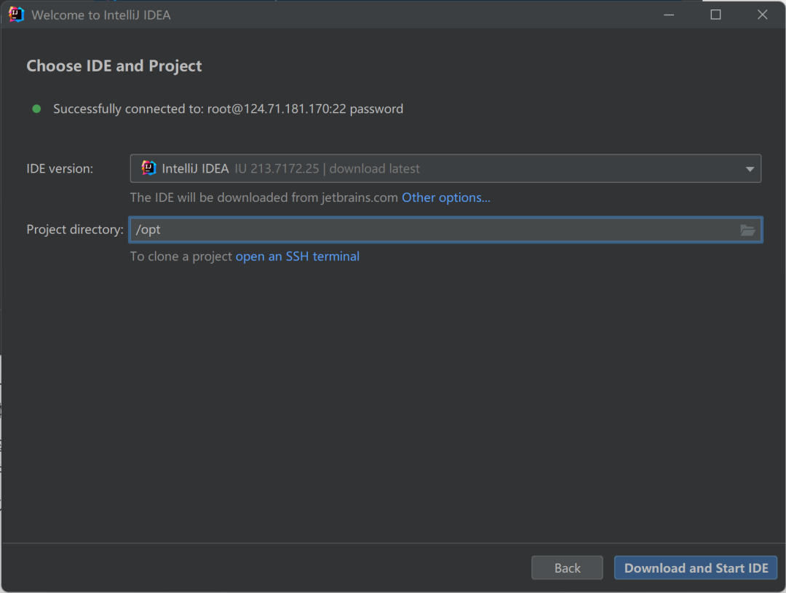Click the green connection status dot

click(36, 109)
